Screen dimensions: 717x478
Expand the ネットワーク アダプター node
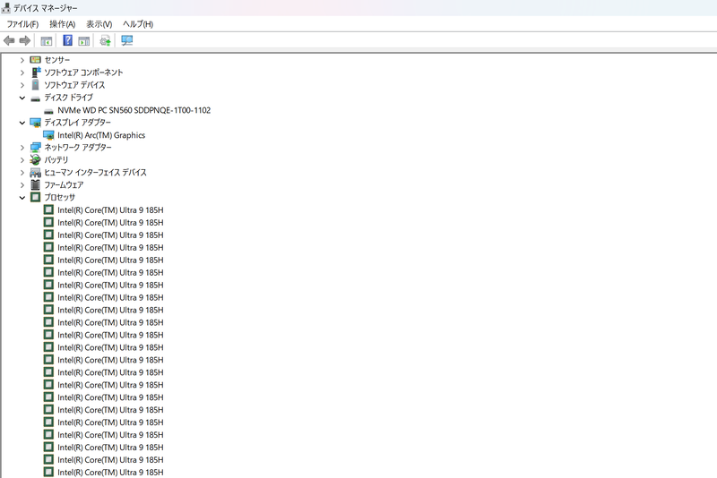click(22, 148)
